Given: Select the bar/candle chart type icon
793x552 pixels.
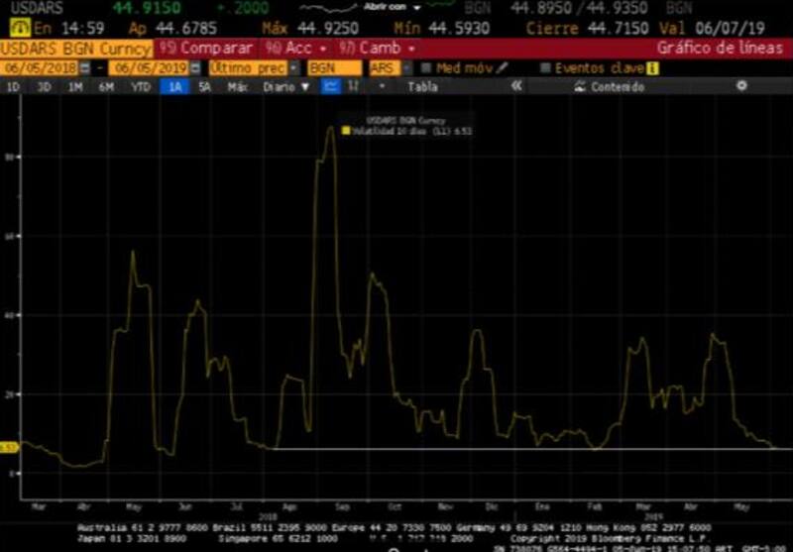Looking at the screenshot, I should pyautogui.click(x=354, y=87).
